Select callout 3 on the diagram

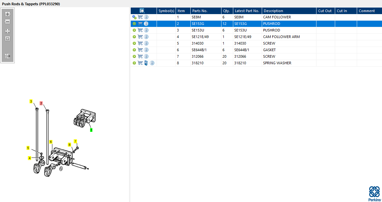(x=31, y=101)
